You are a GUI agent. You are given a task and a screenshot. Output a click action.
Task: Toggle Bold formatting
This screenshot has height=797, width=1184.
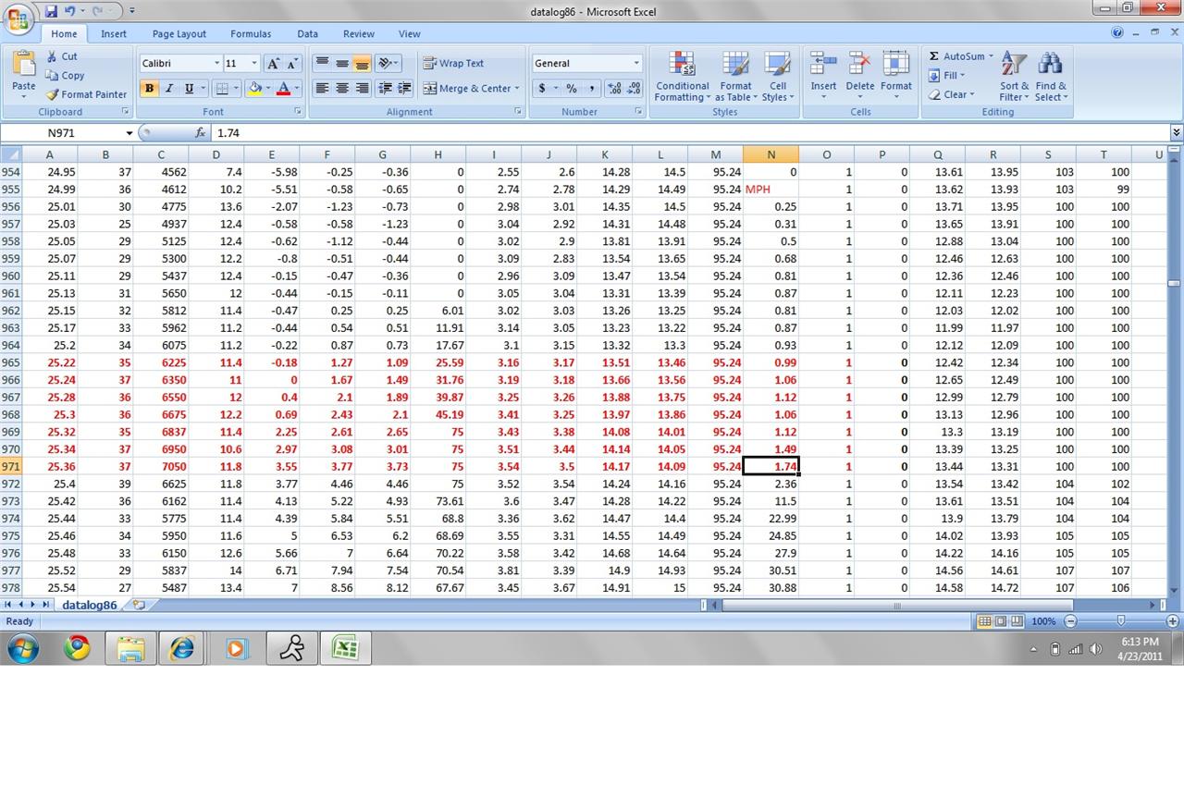[149, 89]
